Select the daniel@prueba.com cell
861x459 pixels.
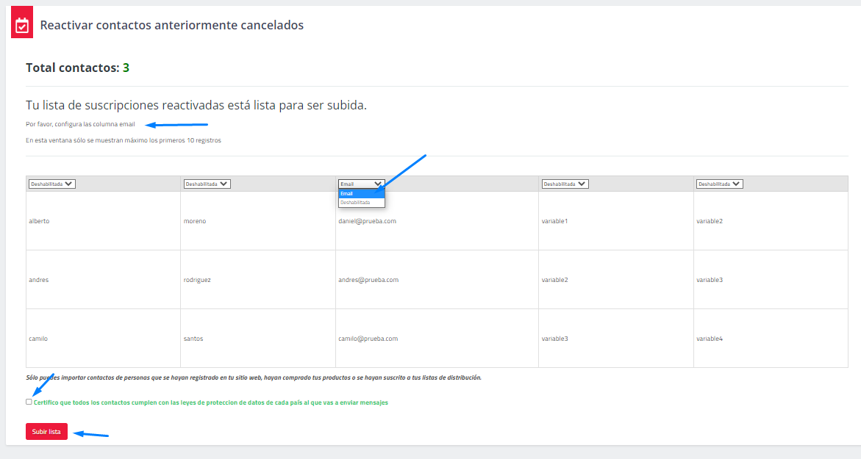pyautogui.click(x=367, y=221)
